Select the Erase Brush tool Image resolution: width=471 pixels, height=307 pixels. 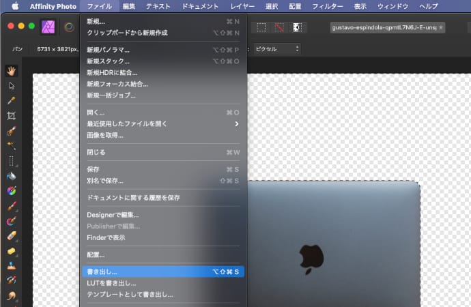click(11, 235)
